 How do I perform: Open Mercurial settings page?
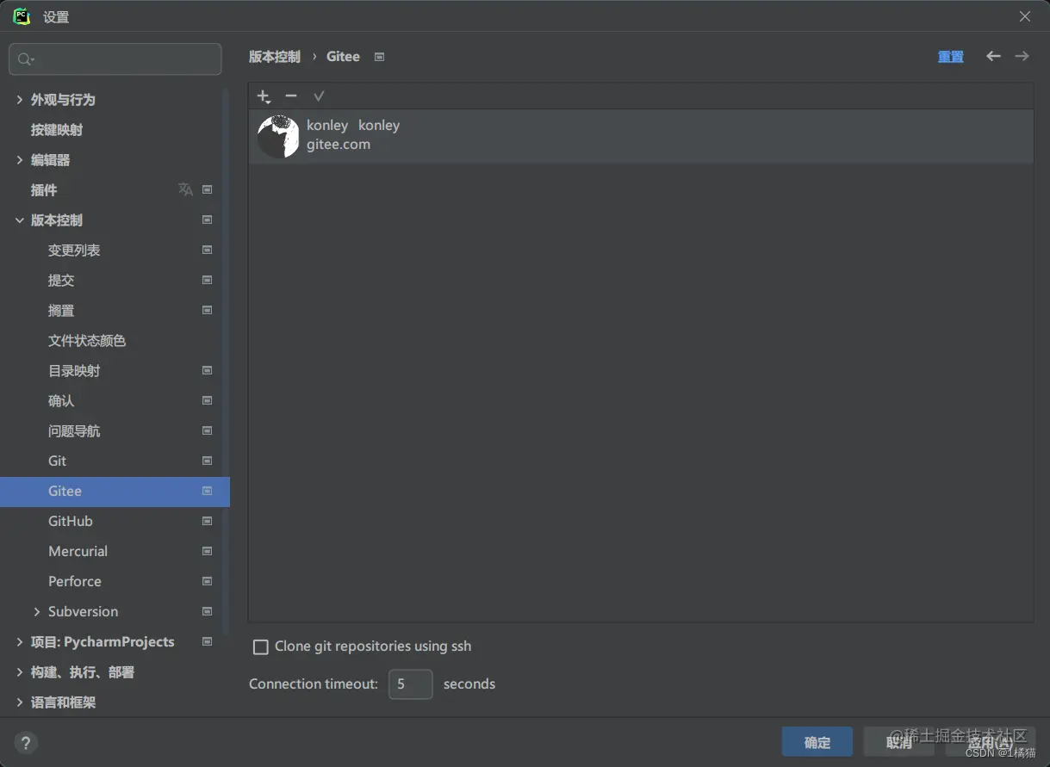click(78, 552)
